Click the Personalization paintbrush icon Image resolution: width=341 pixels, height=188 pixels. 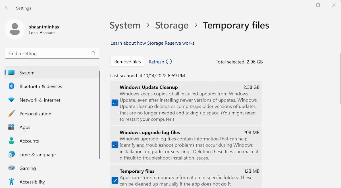[x=11, y=113]
